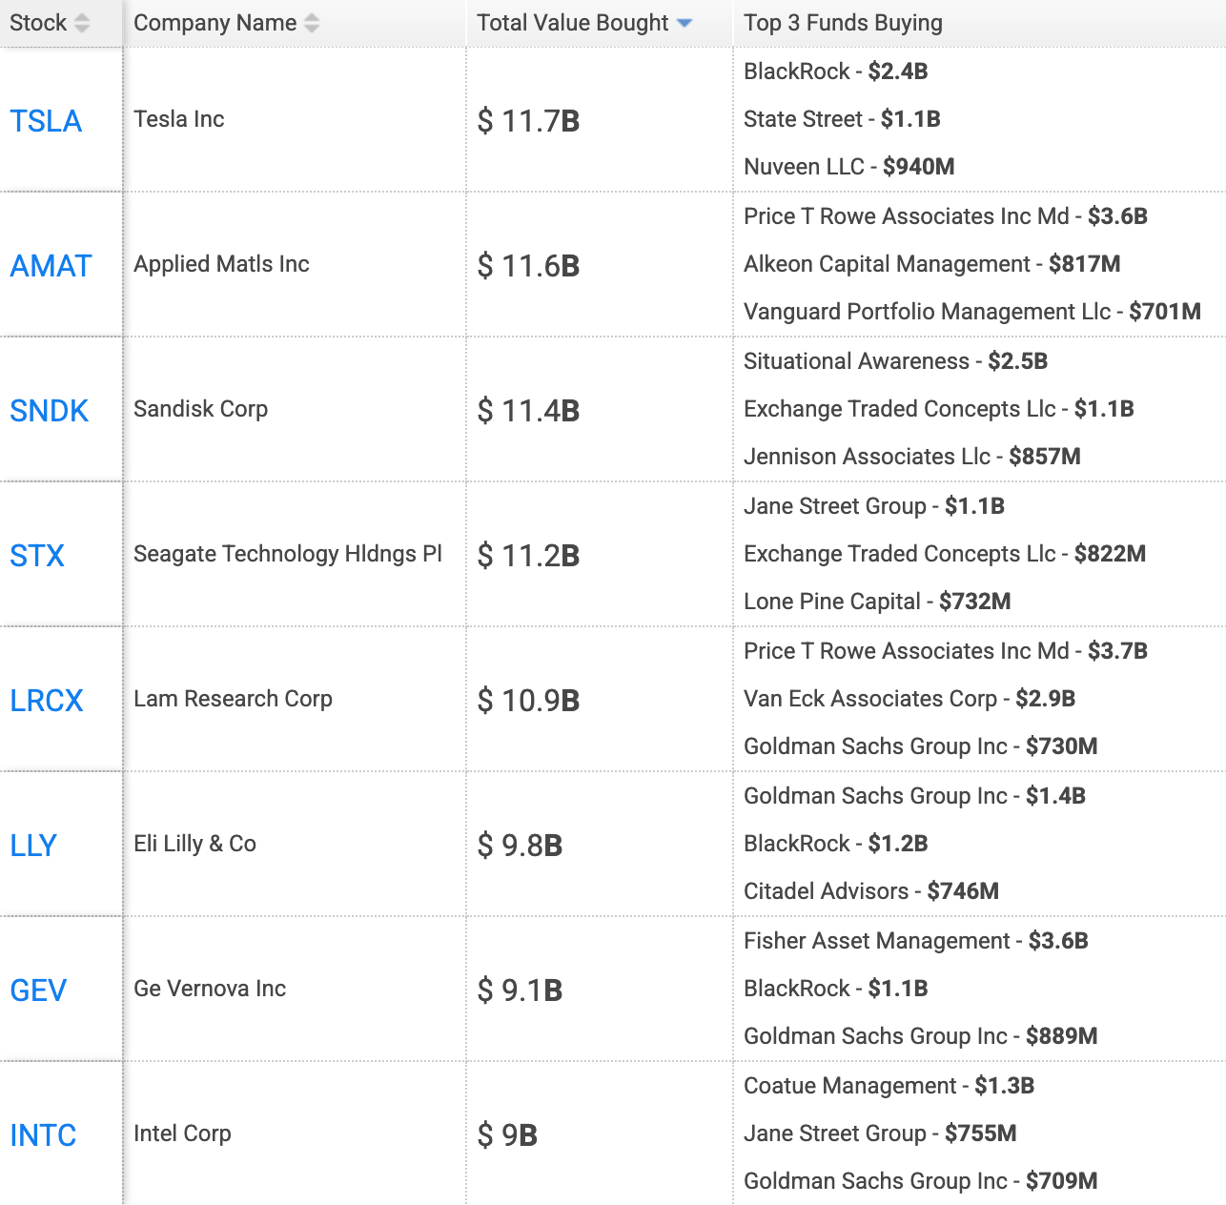Click Exchange Traded Concepts Llc - $1.1B entry
The width and height of the screenshot is (1226, 1205).
tap(939, 409)
